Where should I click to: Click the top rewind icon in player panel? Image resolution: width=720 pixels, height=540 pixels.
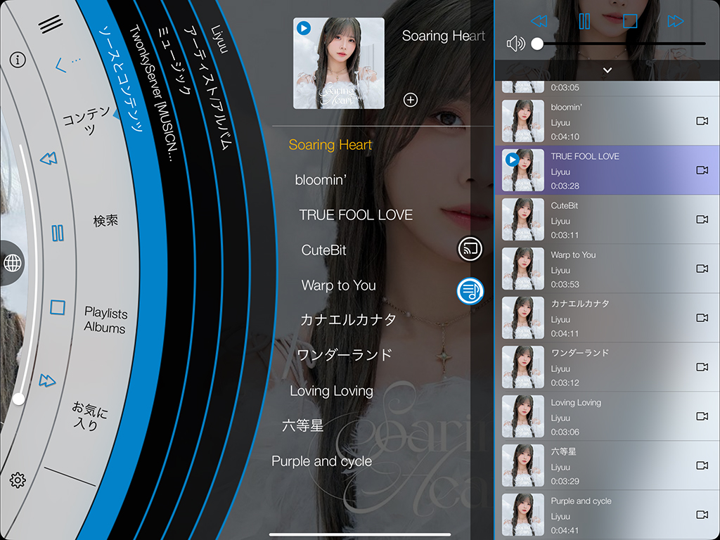click(x=539, y=20)
